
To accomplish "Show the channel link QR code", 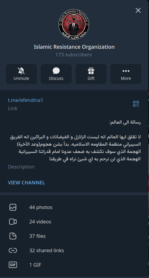I will (x=136, y=104).
